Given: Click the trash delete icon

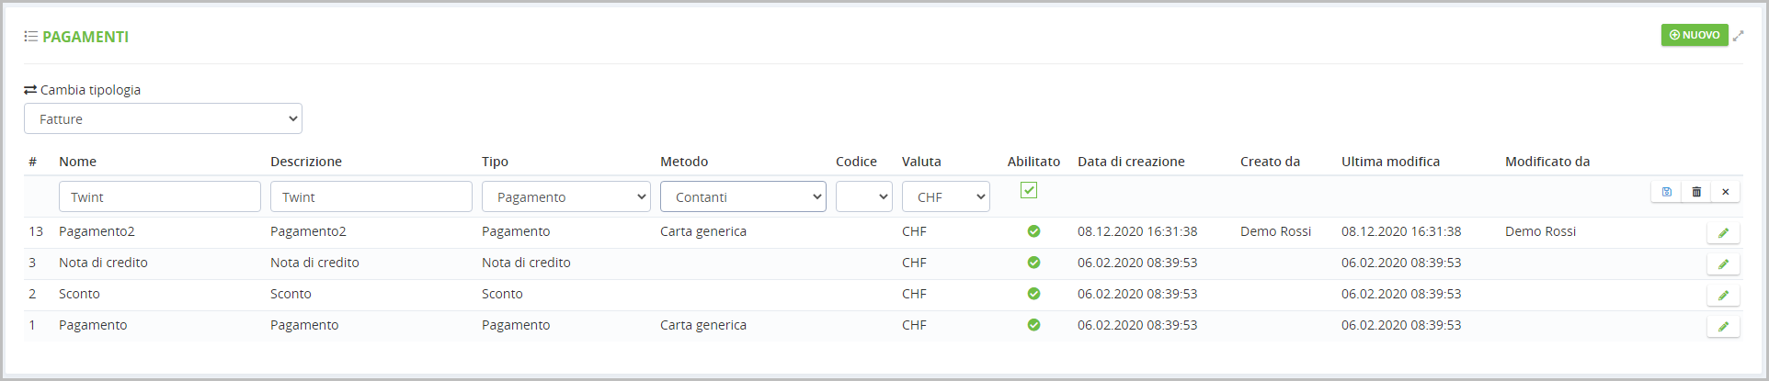Looking at the screenshot, I should pyautogui.click(x=1696, y=192).
